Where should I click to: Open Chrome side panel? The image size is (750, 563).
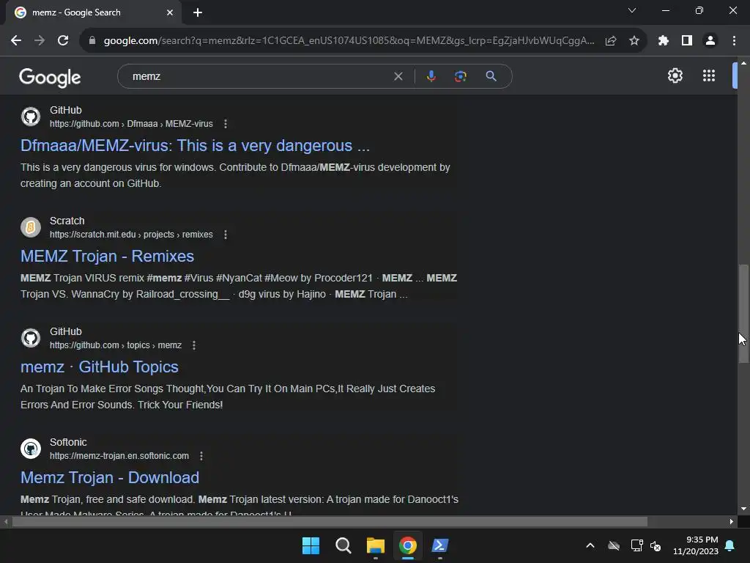(687, 41)
